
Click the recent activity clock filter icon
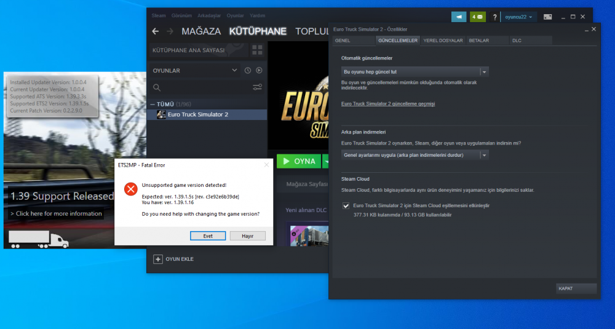(x=248, y=71)
